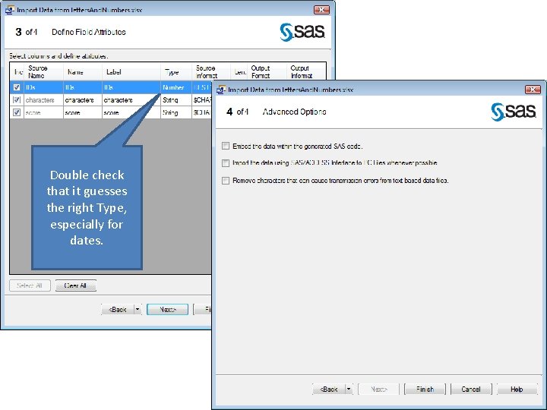Click the Source Name column header

click(43, 72)
